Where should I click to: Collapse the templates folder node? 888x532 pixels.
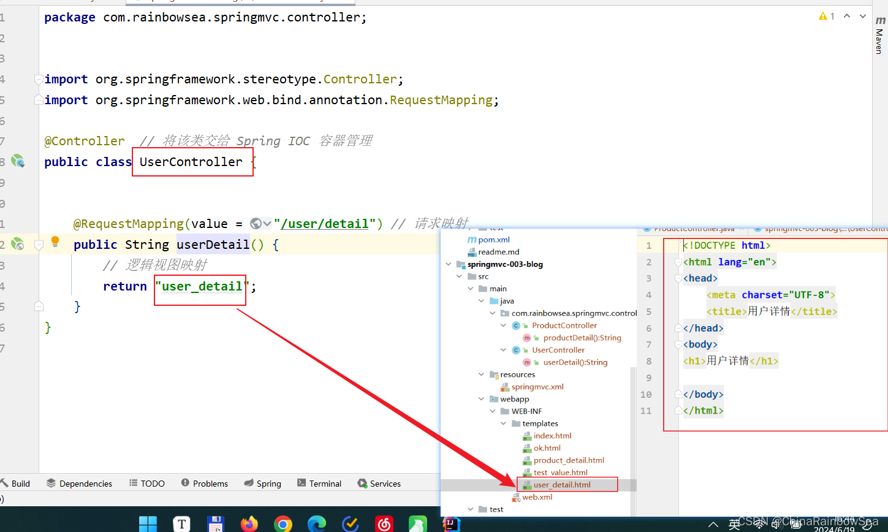click(504, 424)
